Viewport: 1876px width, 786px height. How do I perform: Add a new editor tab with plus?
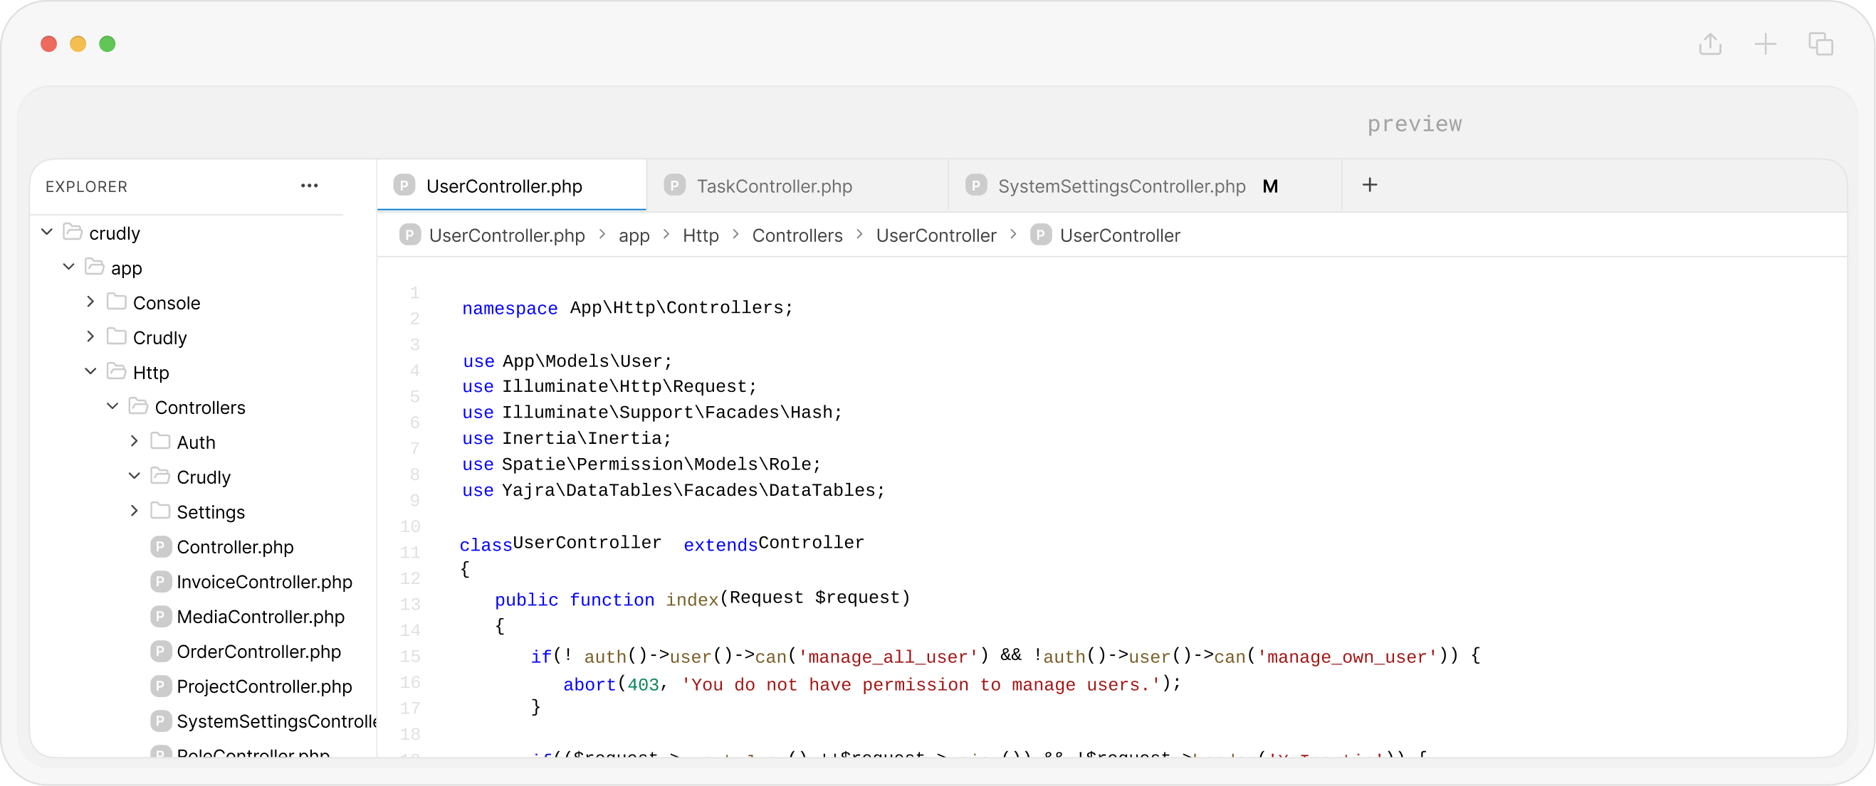click(x=1370, y=185)
